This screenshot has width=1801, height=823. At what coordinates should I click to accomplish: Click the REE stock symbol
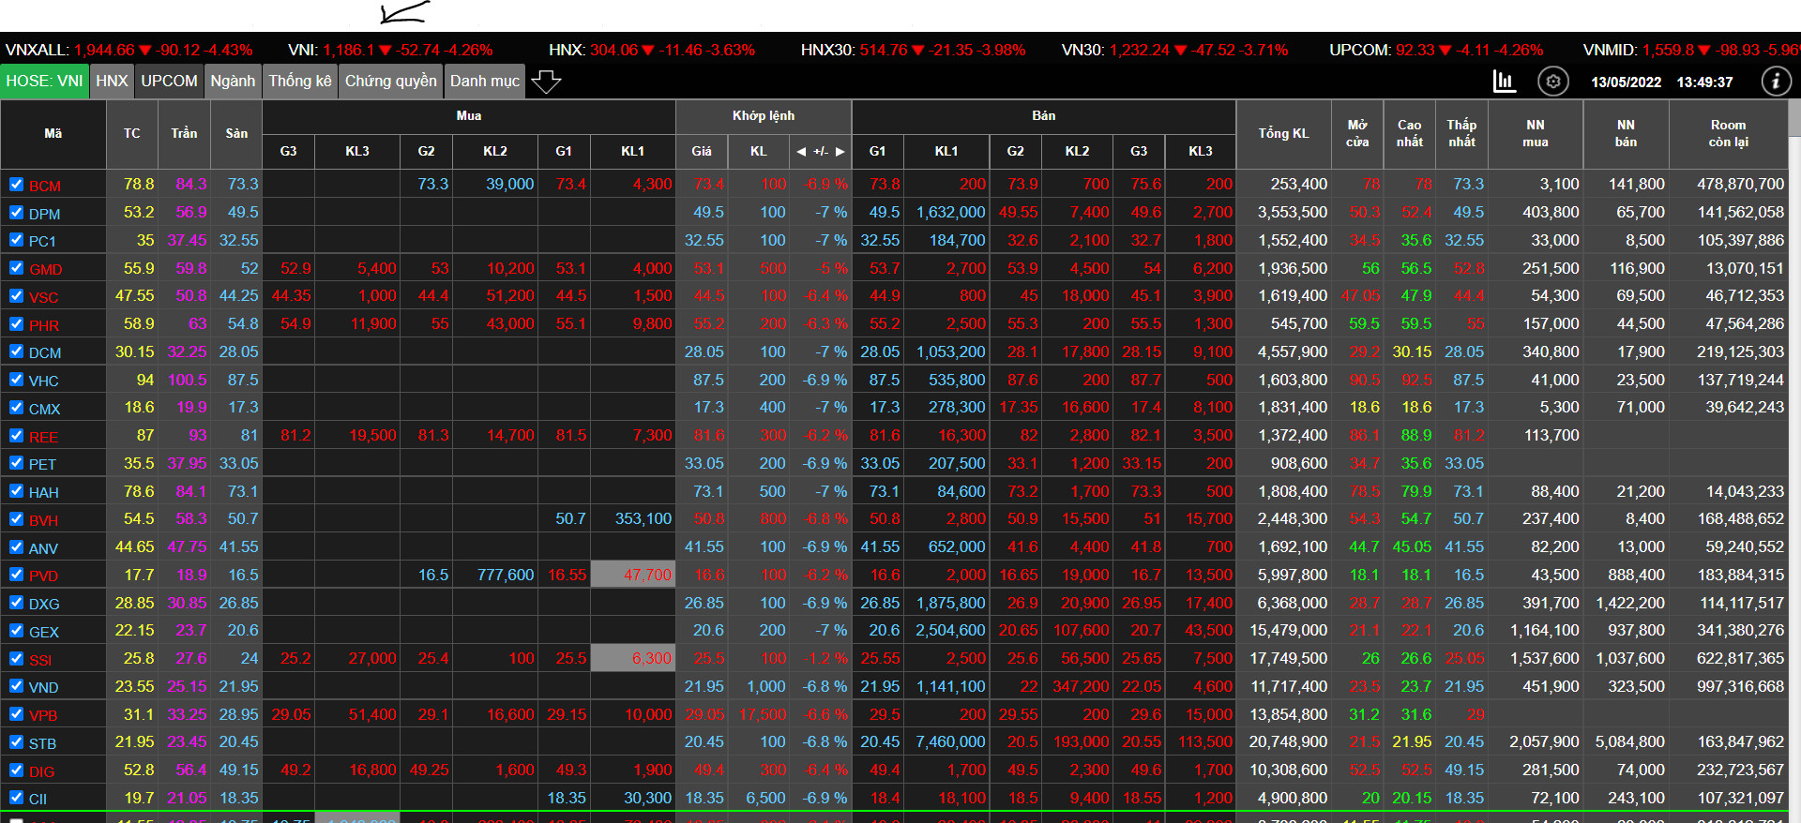click(43, 437)
